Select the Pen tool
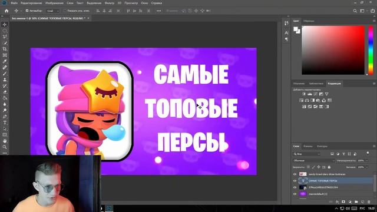The width and height of the screenshot is (377, 212). click(5, 117)
